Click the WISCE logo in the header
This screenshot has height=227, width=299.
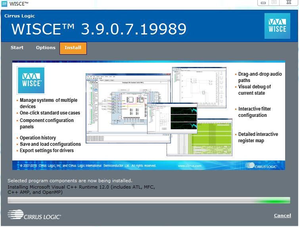pos(277,26)
